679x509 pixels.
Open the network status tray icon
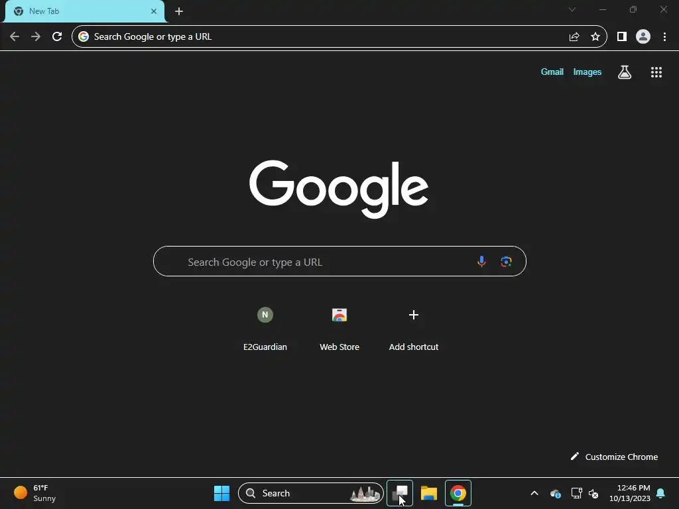coord(576,493)
